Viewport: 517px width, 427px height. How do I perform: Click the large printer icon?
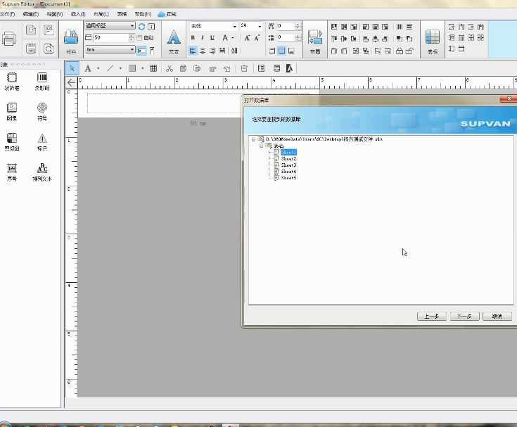pos(8,39)
